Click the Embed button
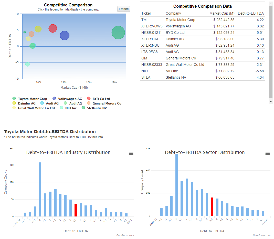The width and height of the screenshot is (274, 239). point(123,9)
